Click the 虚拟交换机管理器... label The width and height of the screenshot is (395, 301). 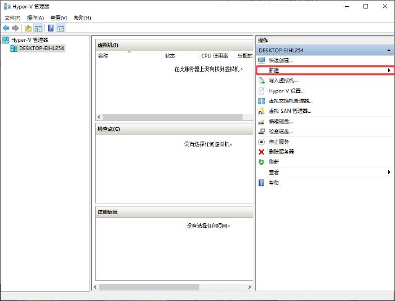291,101
